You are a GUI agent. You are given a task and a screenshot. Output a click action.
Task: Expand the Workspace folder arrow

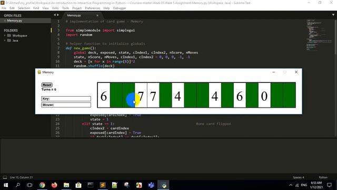pos(5,35)
